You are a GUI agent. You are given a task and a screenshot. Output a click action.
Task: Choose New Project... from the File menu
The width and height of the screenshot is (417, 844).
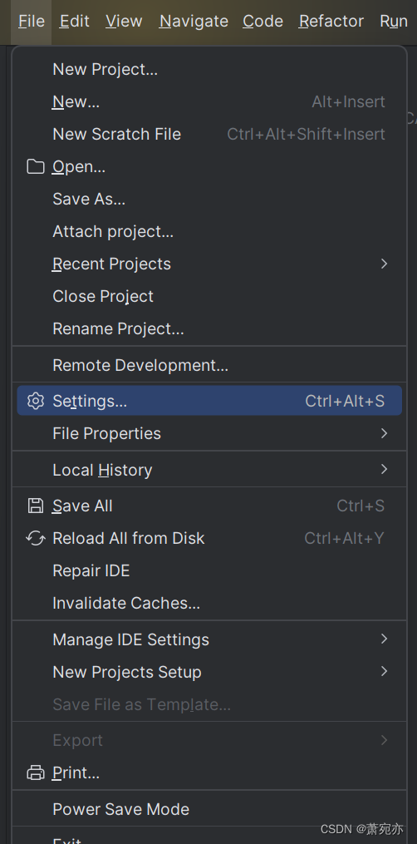coord(209,70)
